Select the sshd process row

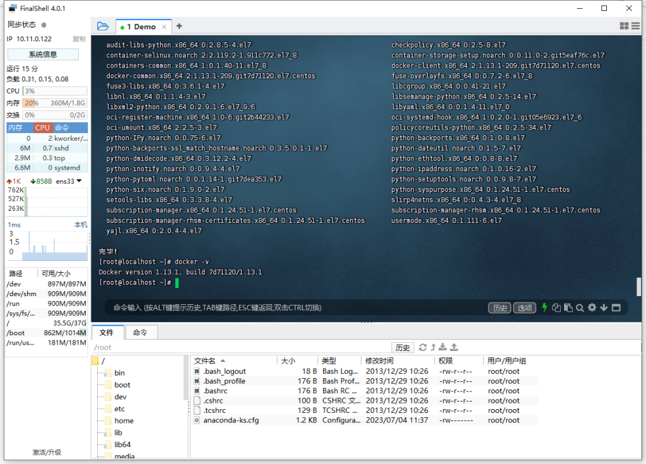click(x=47, y=148)
